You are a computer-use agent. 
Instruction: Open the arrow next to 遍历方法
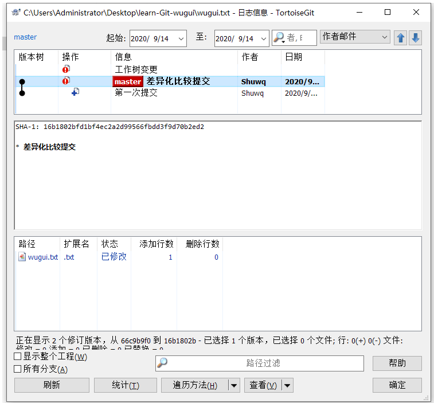coord(234,385)
